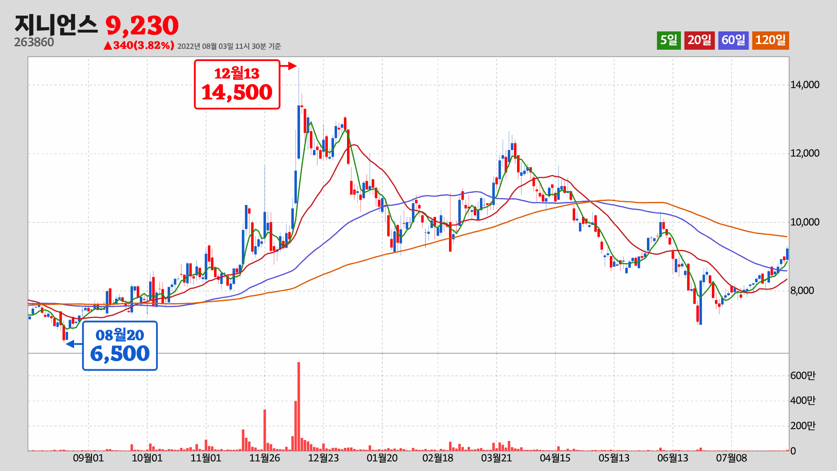Click the 11월26 date axis label
837x471 pixels.
coord(265,458)
